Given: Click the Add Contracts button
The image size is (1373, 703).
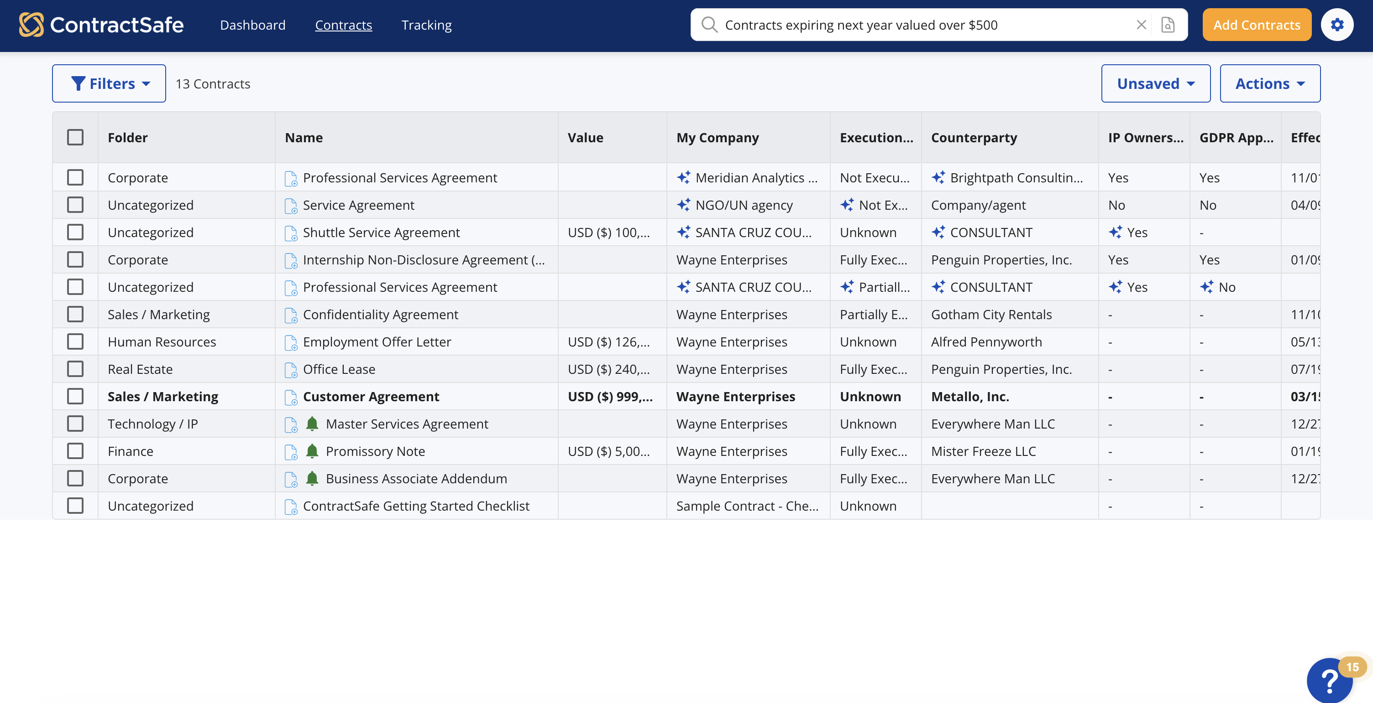Looking at the screenshot, I should pos(1257,25).
